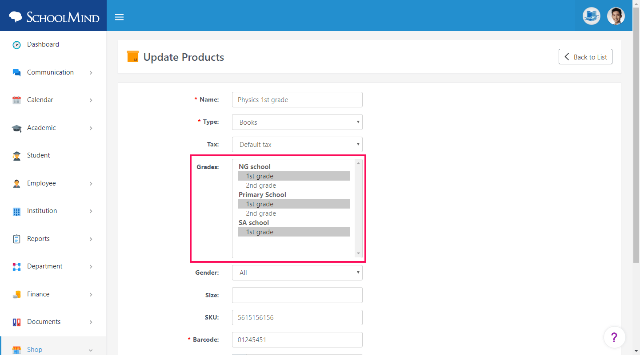Click the Update Products heading text
Viewport: 640px width, 355px height.
click(x=184, y=57)
